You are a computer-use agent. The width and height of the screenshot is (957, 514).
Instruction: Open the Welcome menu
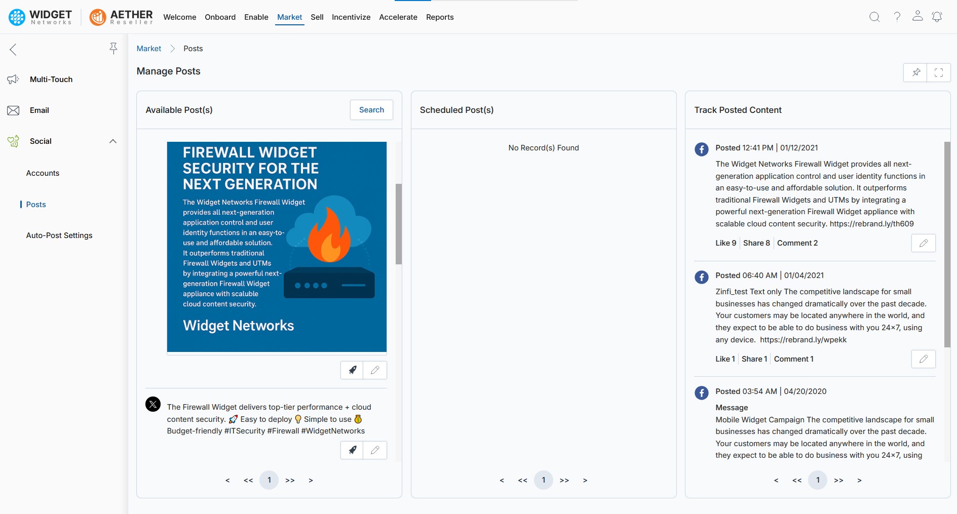[x=180, y=17]
